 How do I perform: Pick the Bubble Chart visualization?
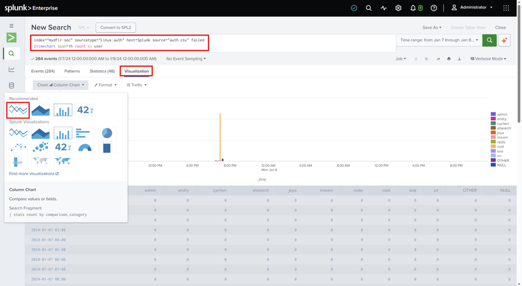pyautogui.click(x=40, y=147)
